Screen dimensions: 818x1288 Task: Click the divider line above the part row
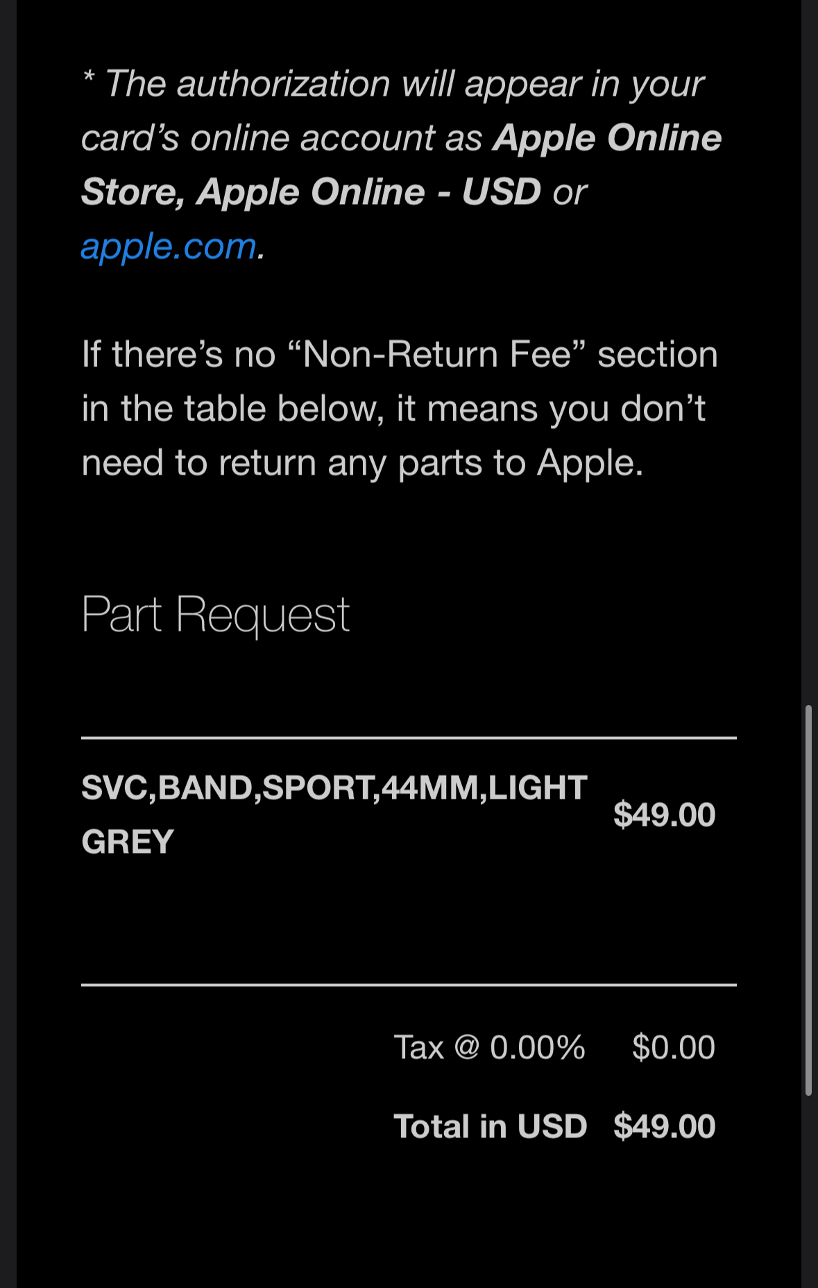point(408,738)
